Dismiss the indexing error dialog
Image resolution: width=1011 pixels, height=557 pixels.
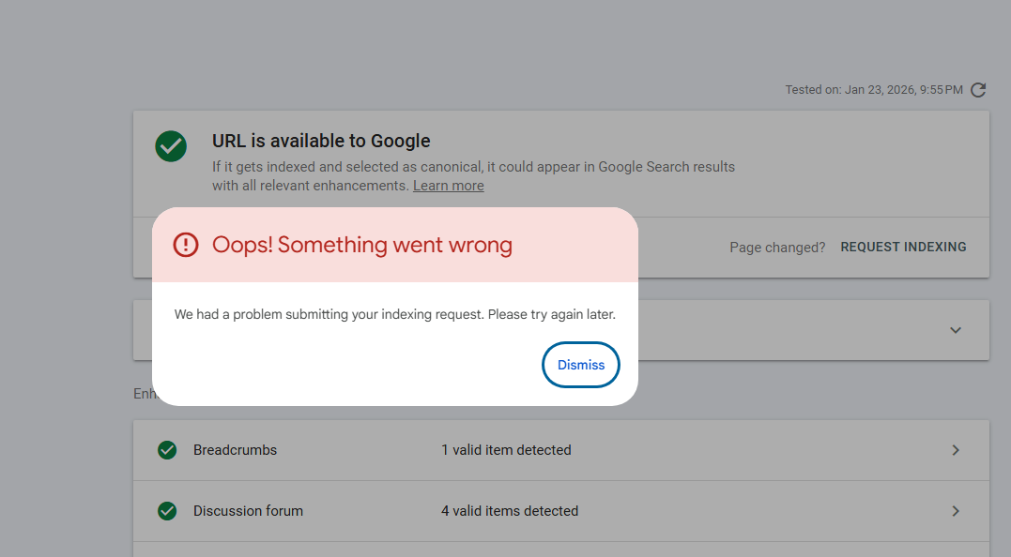(x=580, y=365)
